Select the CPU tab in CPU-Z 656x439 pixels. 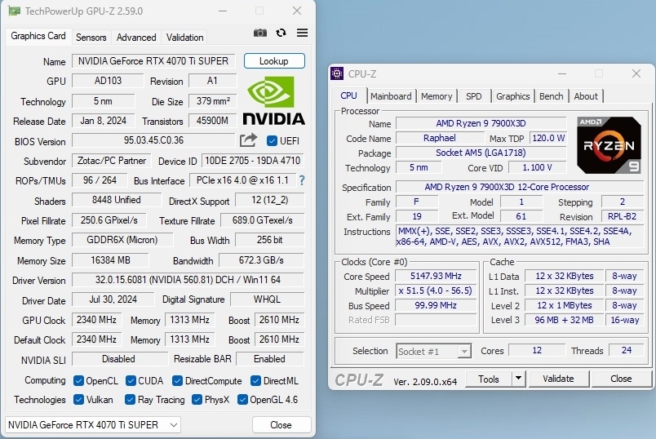[x=348, y=95]
